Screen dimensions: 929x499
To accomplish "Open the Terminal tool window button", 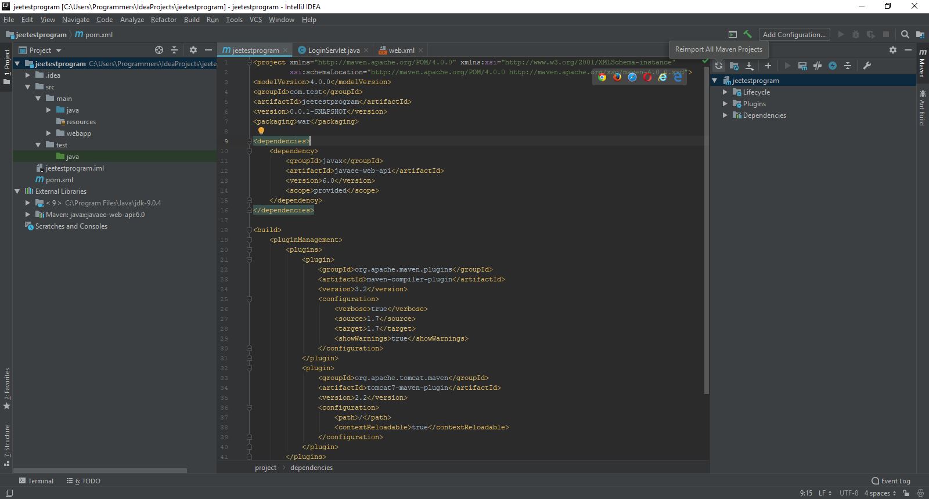I will tap(36, 481).
